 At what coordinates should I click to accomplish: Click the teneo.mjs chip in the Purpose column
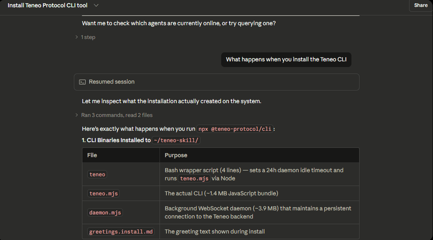click(x=194, y=178)
